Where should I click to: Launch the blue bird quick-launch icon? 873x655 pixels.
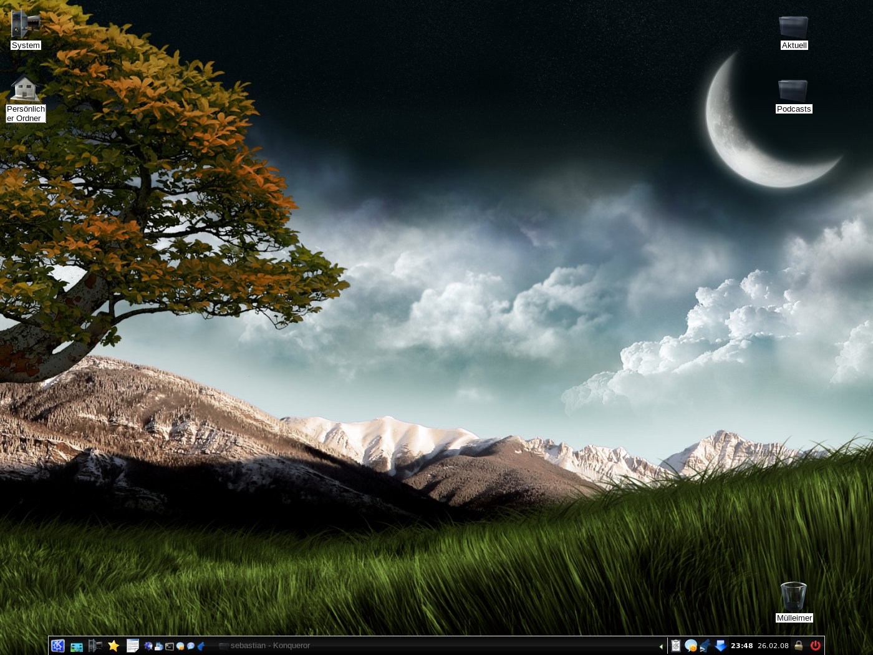(x=201, y=646)
